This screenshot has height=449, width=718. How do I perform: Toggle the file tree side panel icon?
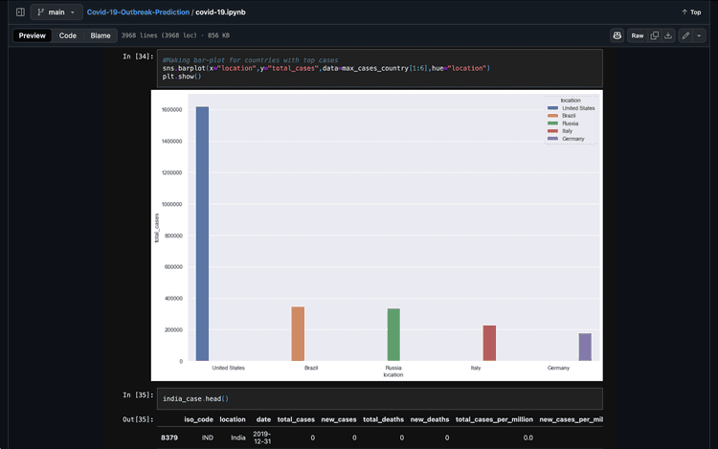(x=20, y=12)
